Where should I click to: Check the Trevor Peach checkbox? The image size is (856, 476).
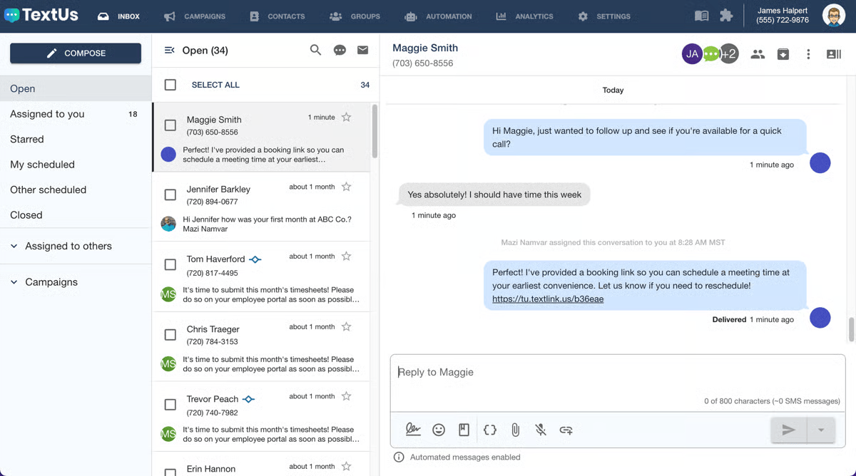click(170, 404)
